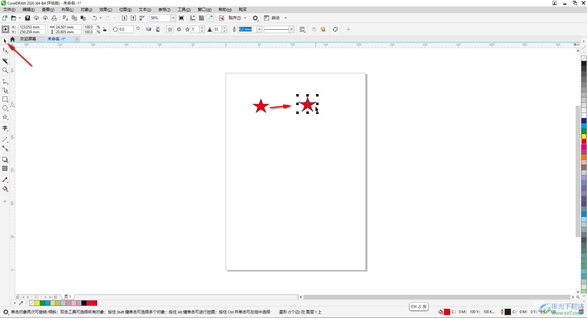Open the 效果 Effects menu

tap(105, 9)
